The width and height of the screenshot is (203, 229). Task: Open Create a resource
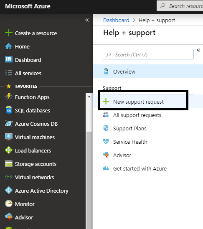tap(36, 33)
